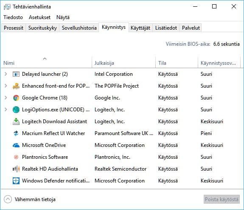Open the Suorituskyky tab

(42, 28)
